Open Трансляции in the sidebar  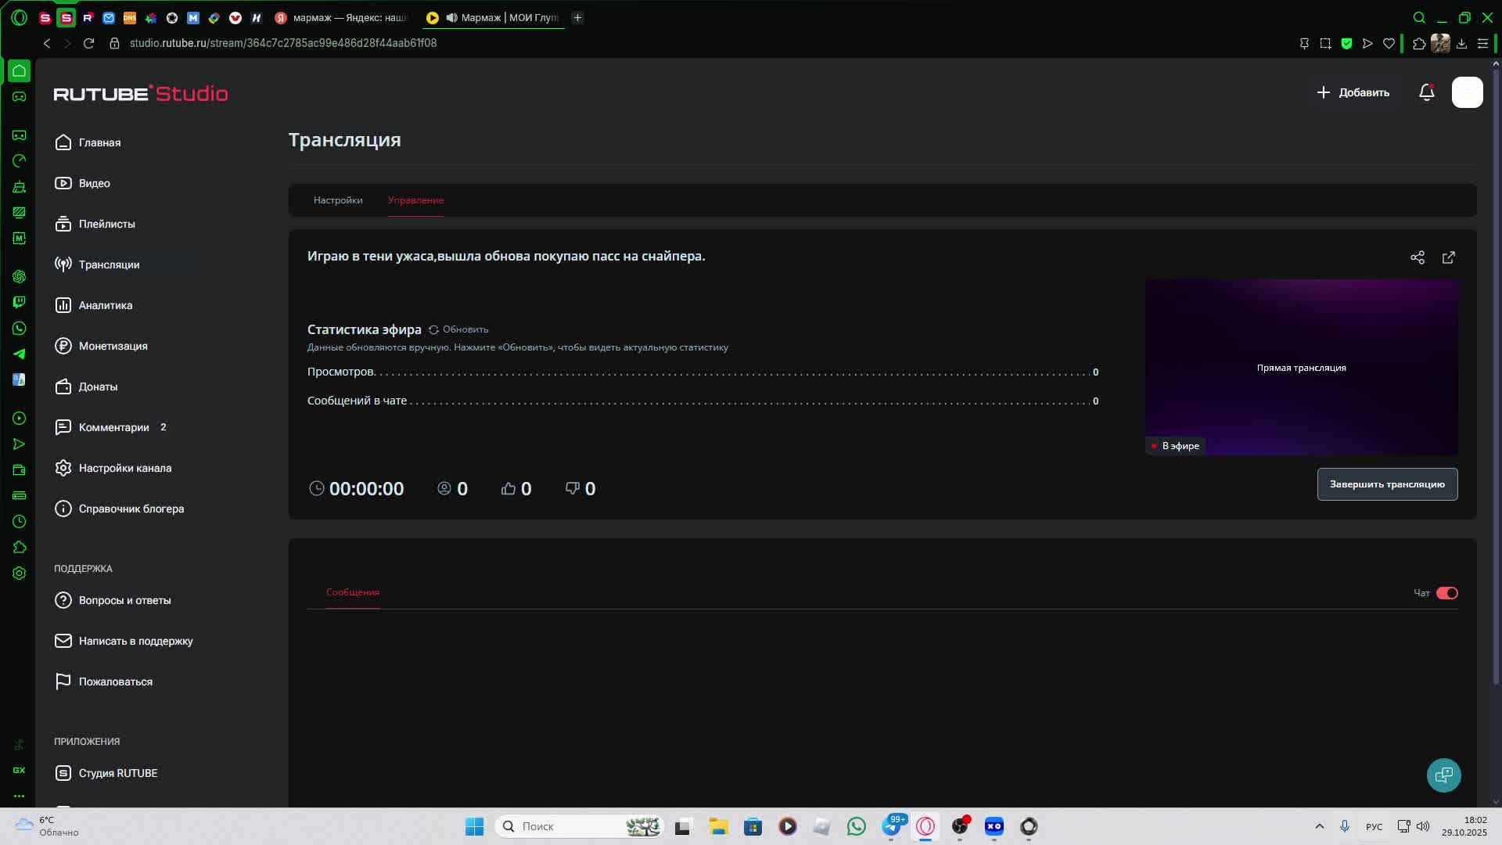click(x=109, y=264)
